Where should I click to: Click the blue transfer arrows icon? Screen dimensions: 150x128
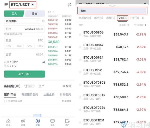[44, 62]
